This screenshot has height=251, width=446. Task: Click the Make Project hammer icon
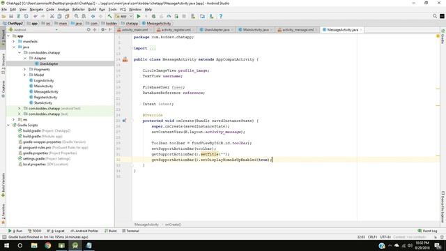(x=110, y=16)
